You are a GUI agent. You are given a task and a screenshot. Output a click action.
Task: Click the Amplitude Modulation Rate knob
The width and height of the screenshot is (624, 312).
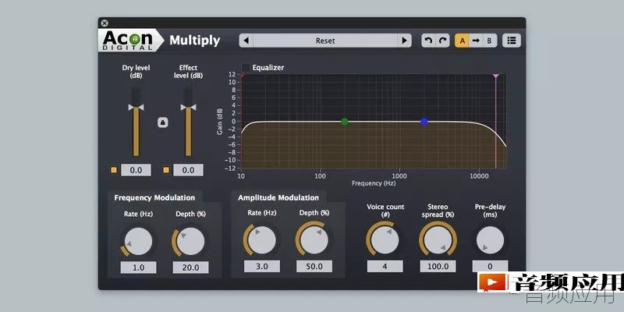(x=262, y=240)
